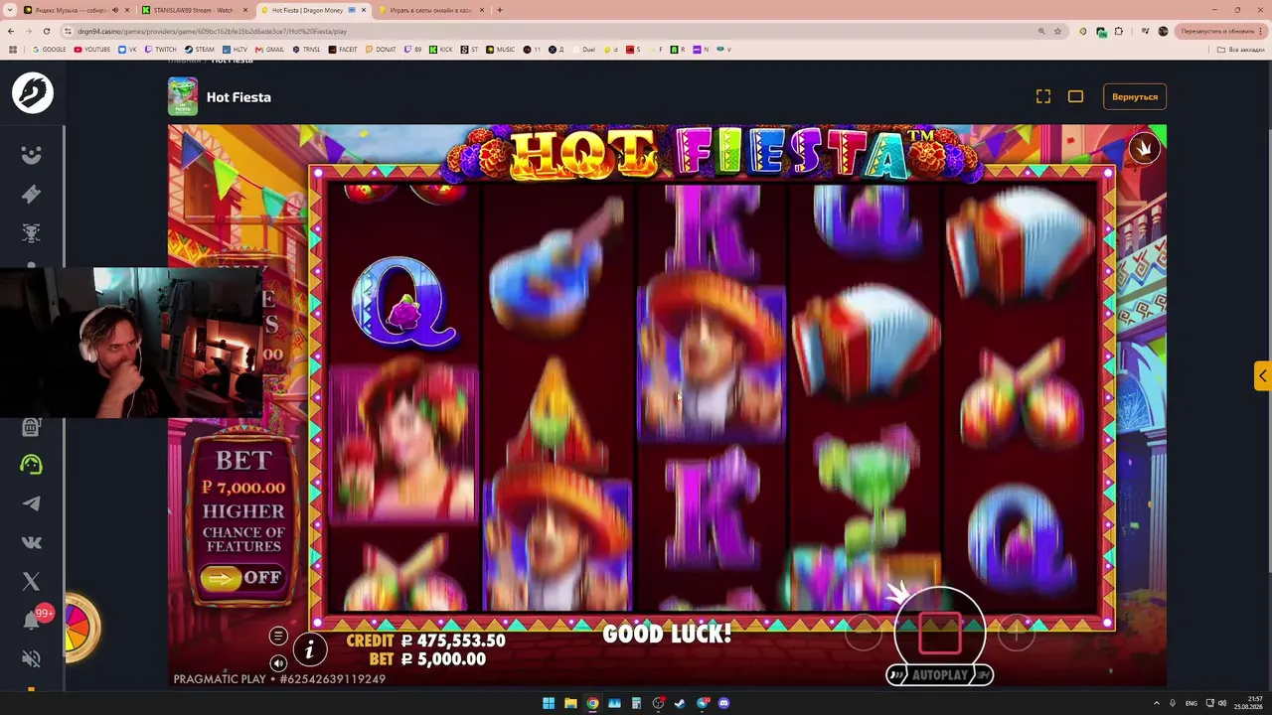Switch to the STANISLAW89 Stream tab
Viewport: 1272px width, 715px height.
coord(194,10)
